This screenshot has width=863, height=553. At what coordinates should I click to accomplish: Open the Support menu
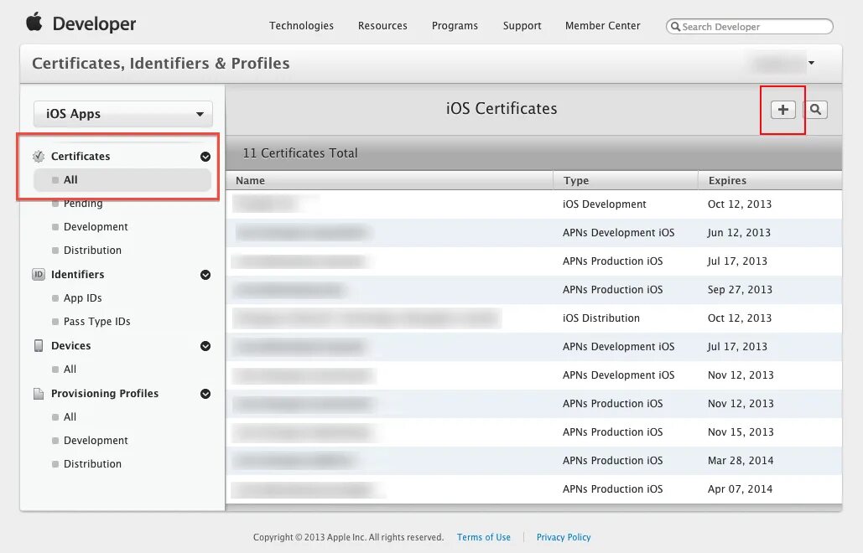[x=522, y=25]
